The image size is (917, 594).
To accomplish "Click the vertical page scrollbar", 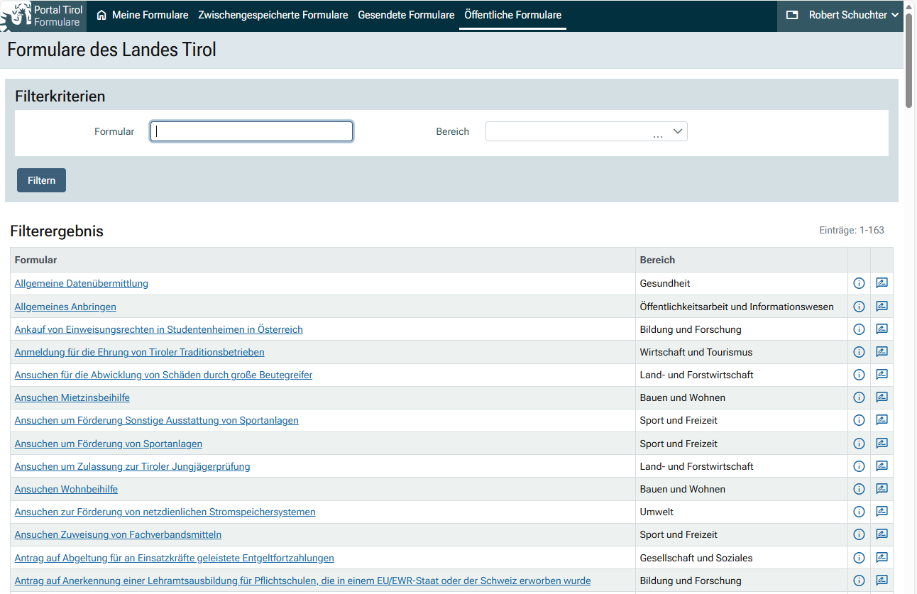I will pos(909,60).
